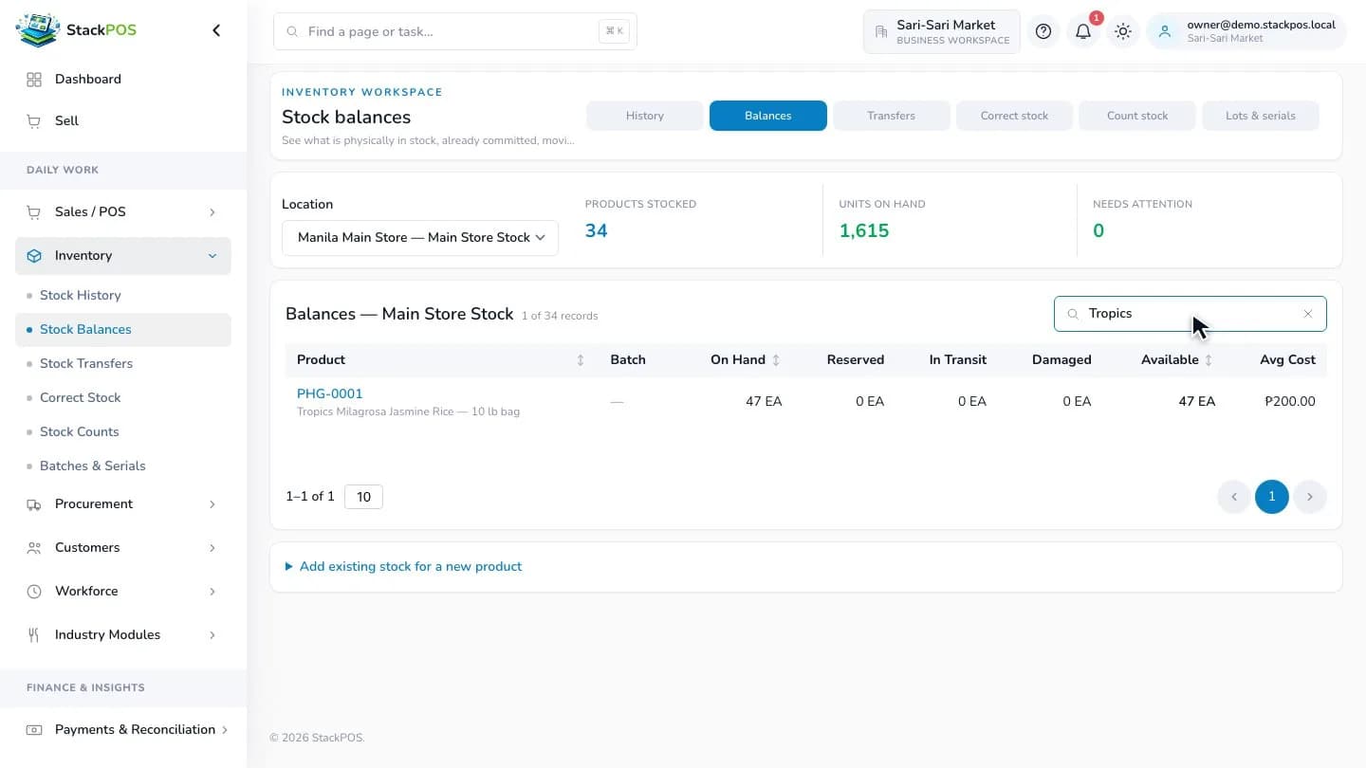
Task: Click the StackPOS logo
Action: click(76, 30)
